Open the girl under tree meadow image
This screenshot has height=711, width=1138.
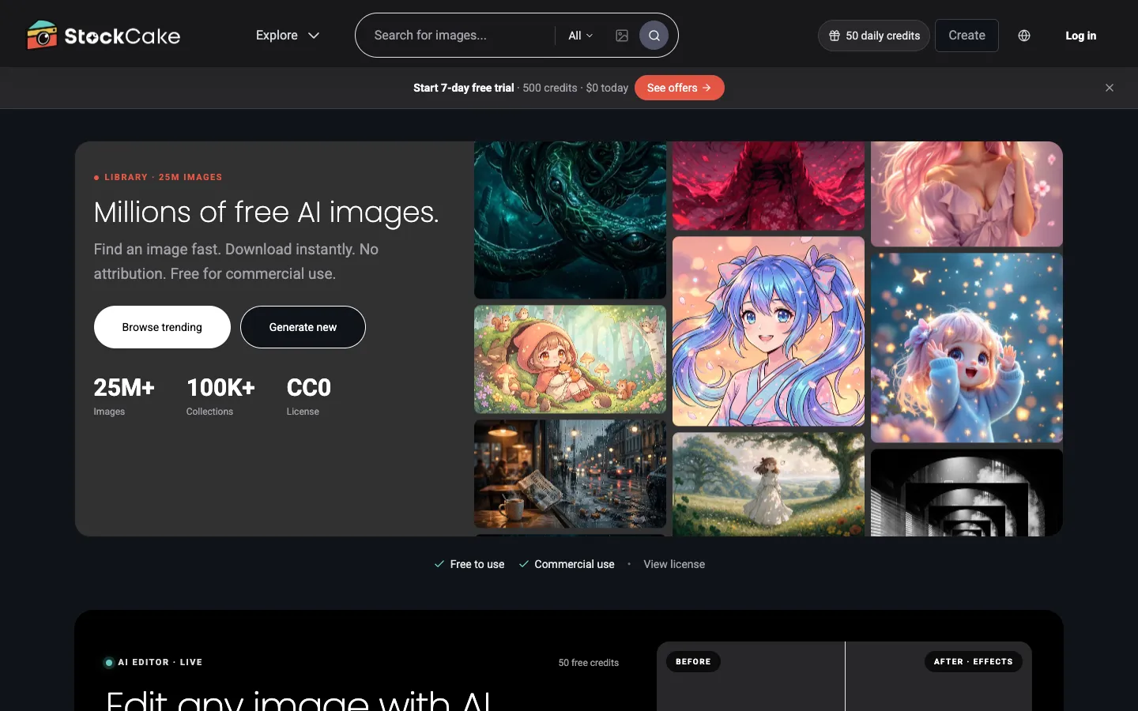click(x=768, y=484)
